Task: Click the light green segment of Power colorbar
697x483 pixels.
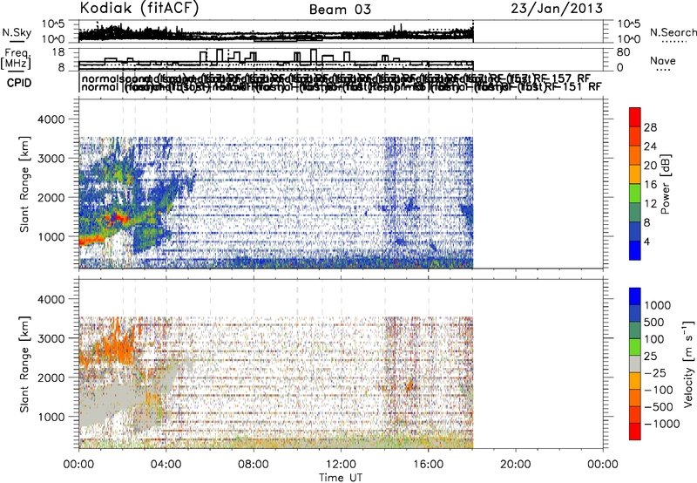Action: coord(635,194)
